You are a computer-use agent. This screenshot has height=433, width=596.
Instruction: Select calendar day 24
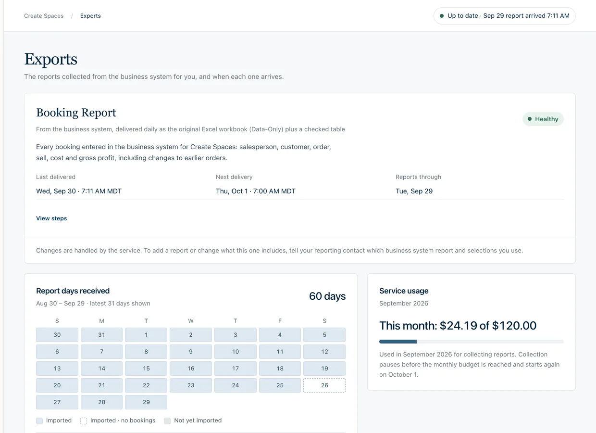click(236, 385)
